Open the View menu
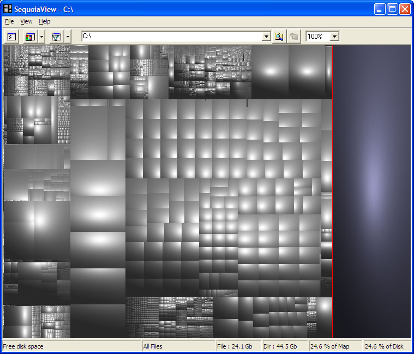This screenshot has width=414, height=354. tap(26, 21)
